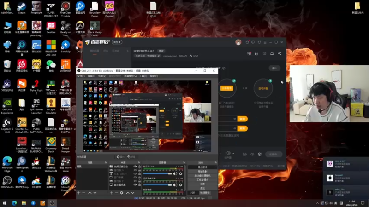Toggle lock on 文本 (GDI+) source
Screen dimensions: 369x207
[139, 174]
